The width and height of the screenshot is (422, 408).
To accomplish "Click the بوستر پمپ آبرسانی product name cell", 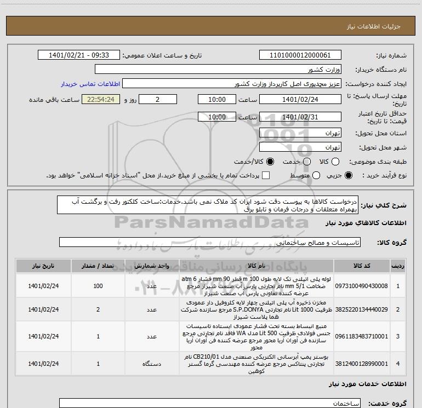I will (256, 364).
